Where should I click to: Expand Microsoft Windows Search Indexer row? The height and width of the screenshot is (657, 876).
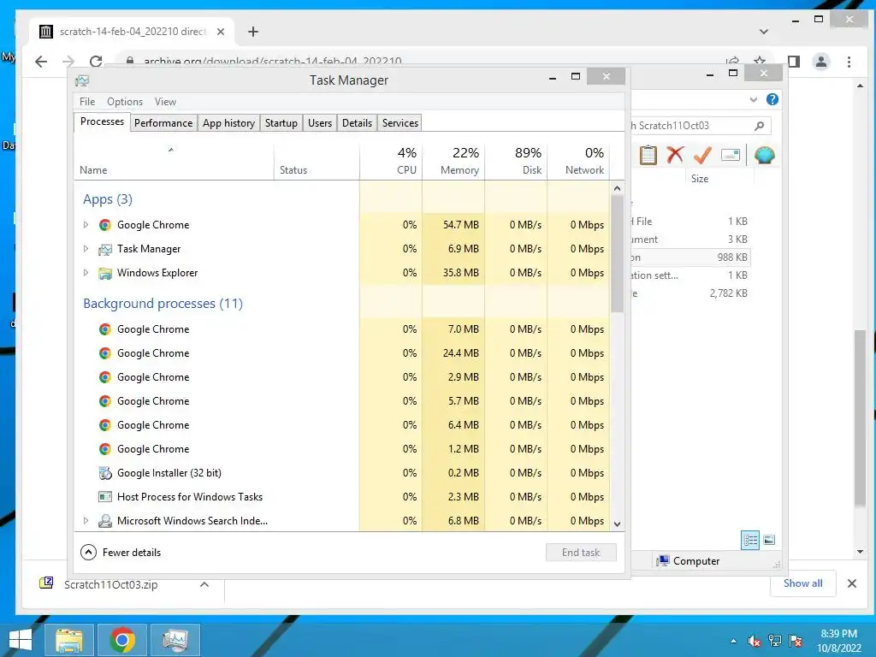[86, 521]
